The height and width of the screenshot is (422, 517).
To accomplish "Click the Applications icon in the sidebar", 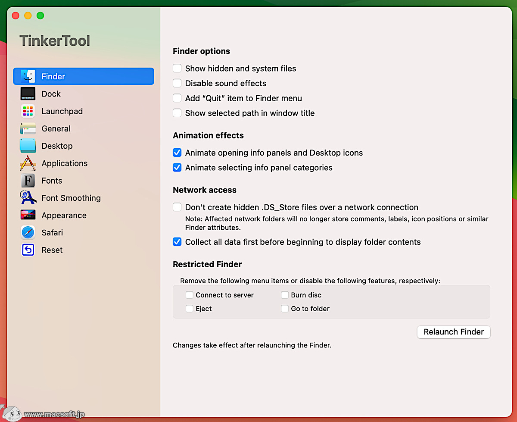I will point(28,163).
